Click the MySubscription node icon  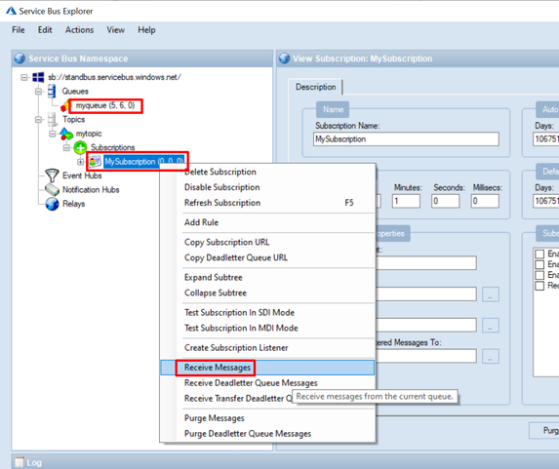click(x=95, y=162)
